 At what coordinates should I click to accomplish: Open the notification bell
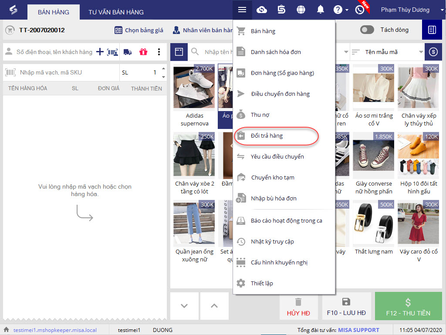coord(321,10)
